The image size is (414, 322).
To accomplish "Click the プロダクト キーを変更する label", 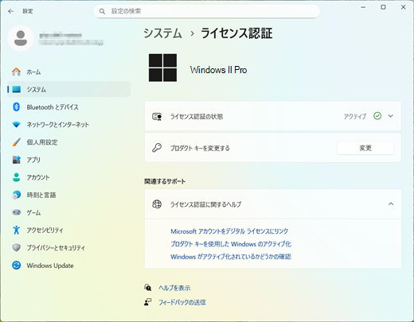I will click(x=200, y=148).
